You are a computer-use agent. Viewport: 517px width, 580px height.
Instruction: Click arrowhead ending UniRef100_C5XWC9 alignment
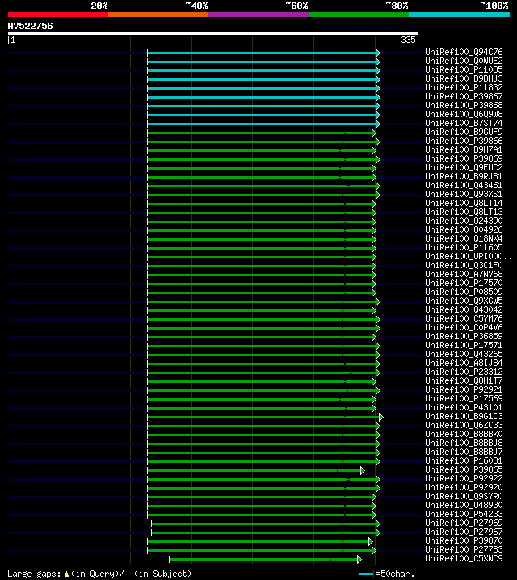pos(359,559)
